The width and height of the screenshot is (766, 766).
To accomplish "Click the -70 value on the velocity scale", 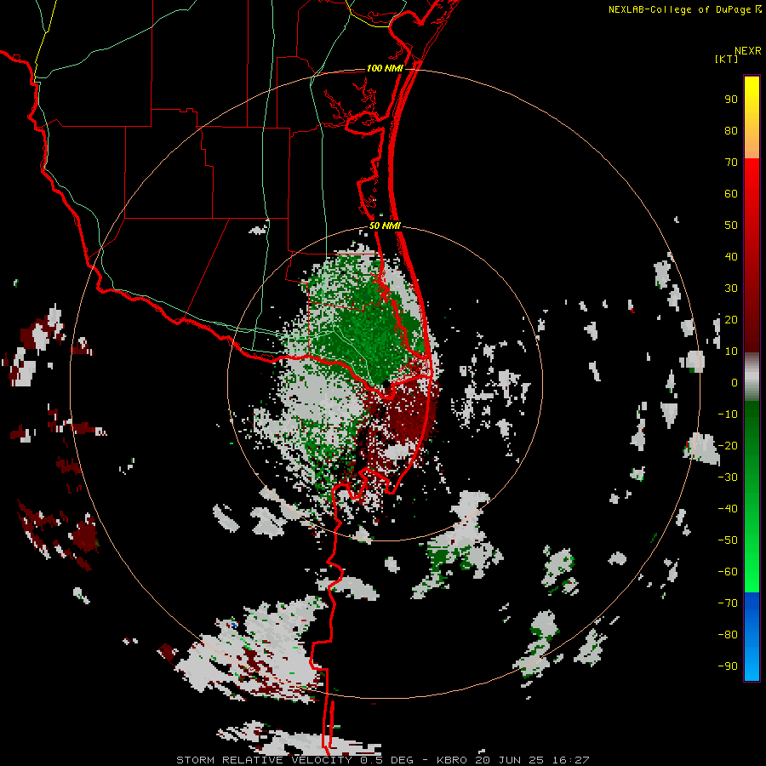I will (728, 603).
